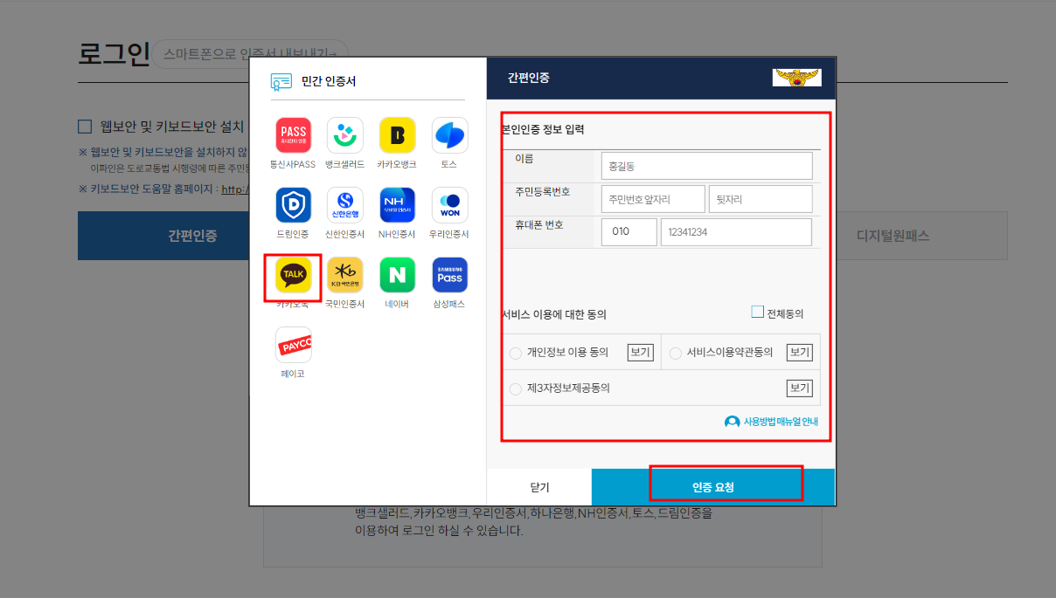Screen dimensions: 1056x598
Task: Select the 개인정보 이용 동의 radio button
Action: [516, 354]
